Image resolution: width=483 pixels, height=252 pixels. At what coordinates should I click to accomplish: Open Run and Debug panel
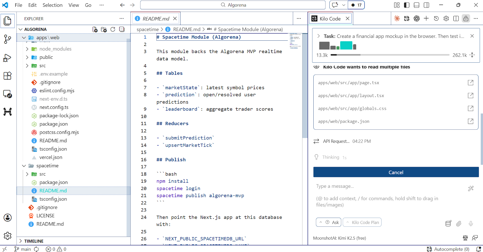[7, 58]
